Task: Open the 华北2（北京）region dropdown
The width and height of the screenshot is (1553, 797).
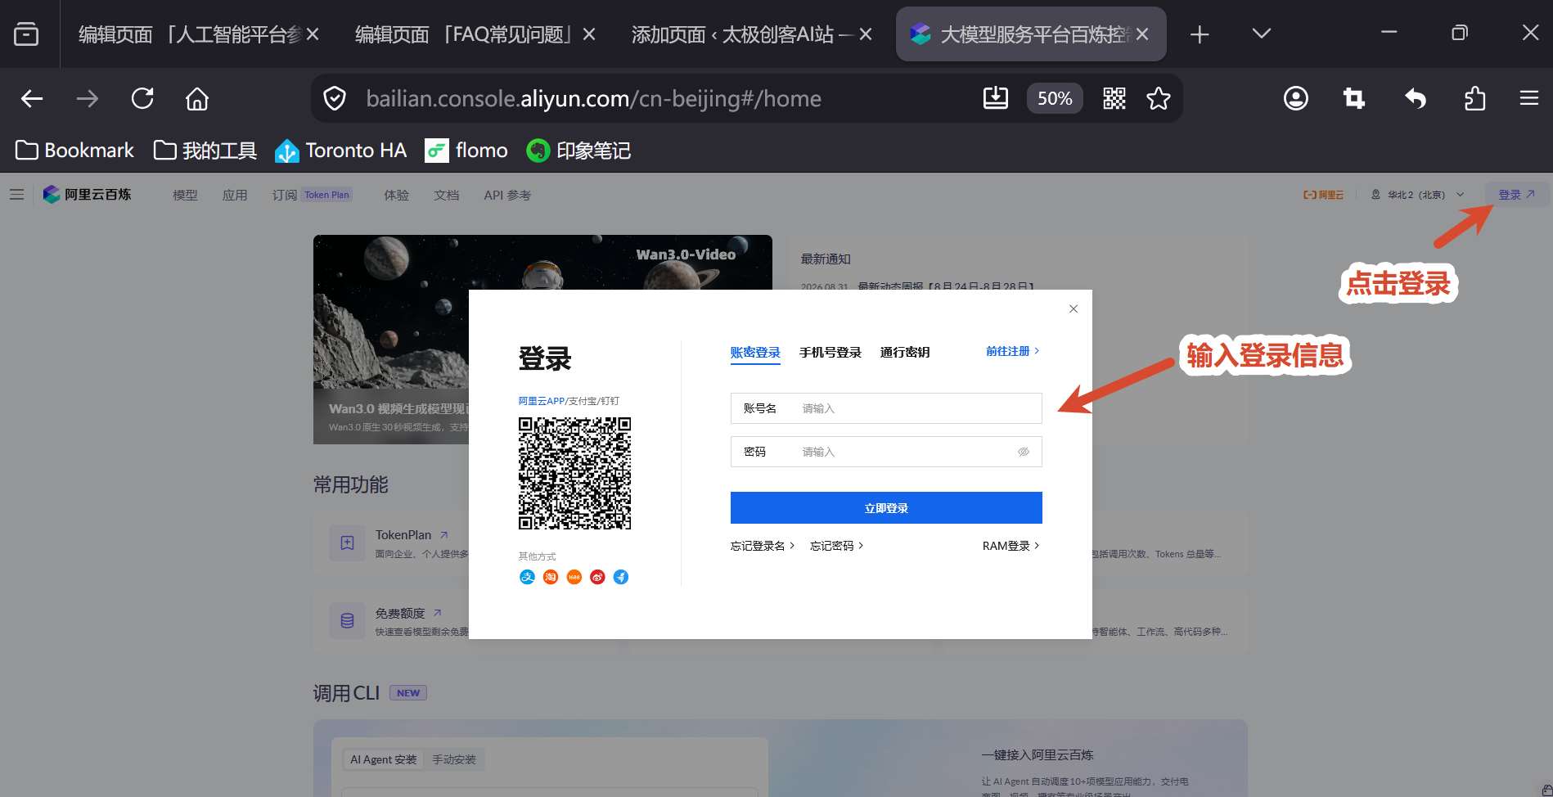Action: pyautogui.click(x=1417, y=195)
